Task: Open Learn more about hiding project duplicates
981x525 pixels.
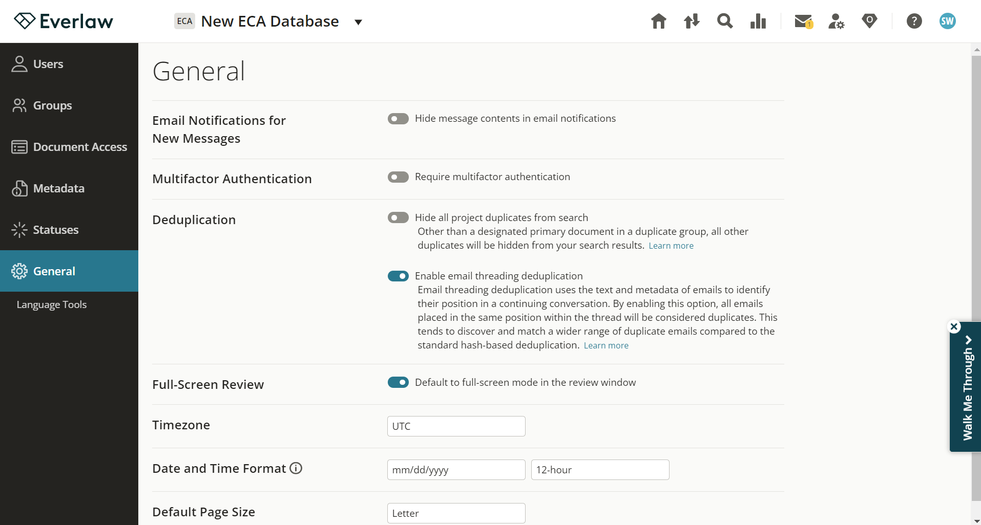Action: [x=671, y=246]
